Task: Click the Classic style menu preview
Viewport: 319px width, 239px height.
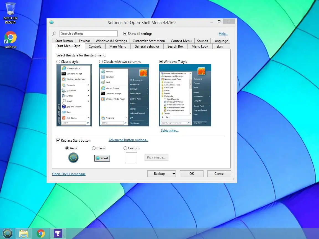Action: coord(74,95)
